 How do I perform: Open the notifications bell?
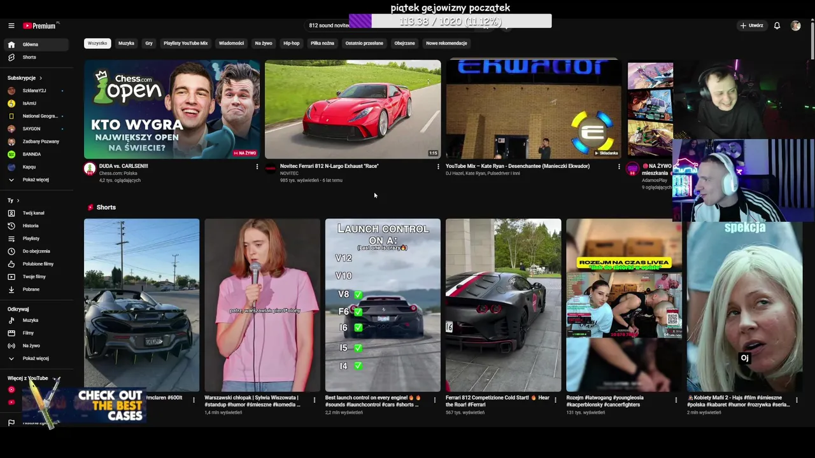coord(777,25)
